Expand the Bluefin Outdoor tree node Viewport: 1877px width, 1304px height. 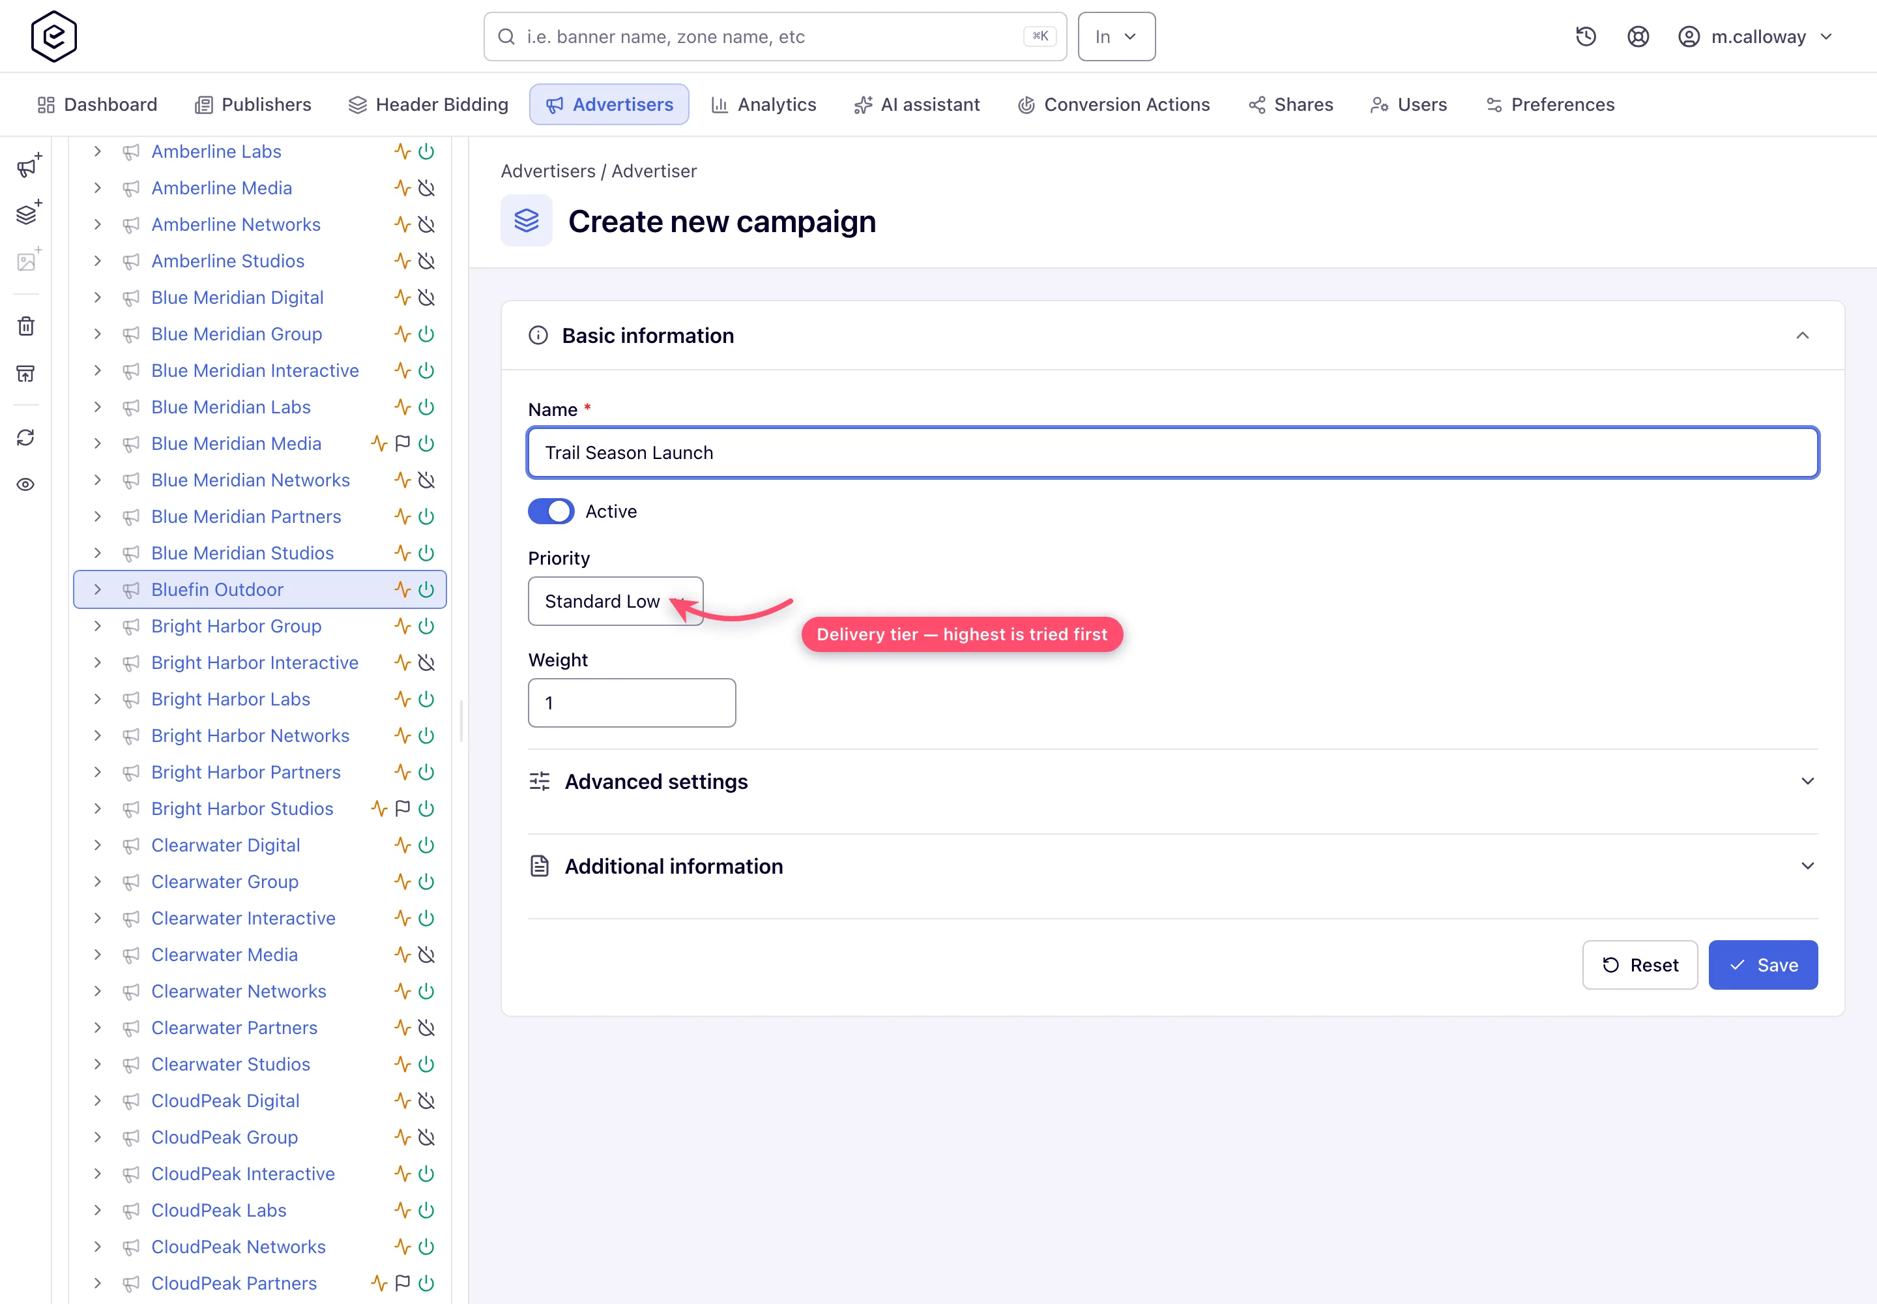(97, 589)
